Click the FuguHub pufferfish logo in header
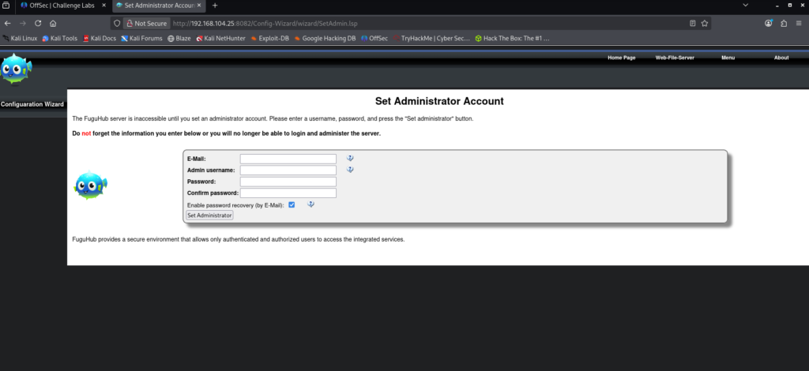Viewport: 809px width, 371px height. (x=17, y=69)
